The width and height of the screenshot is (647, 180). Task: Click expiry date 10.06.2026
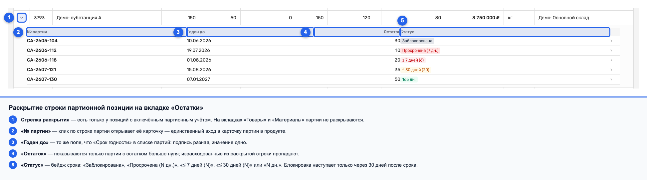199,41
